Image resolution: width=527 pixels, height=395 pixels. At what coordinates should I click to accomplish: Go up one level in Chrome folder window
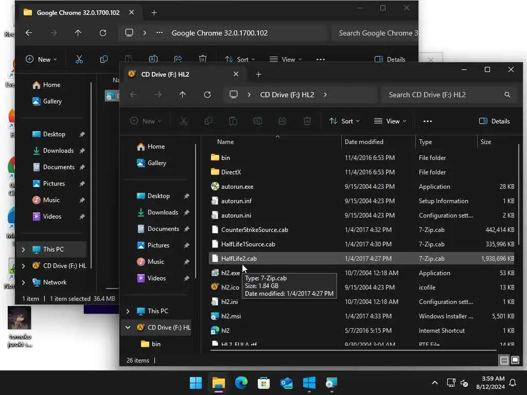coord(78,33)
